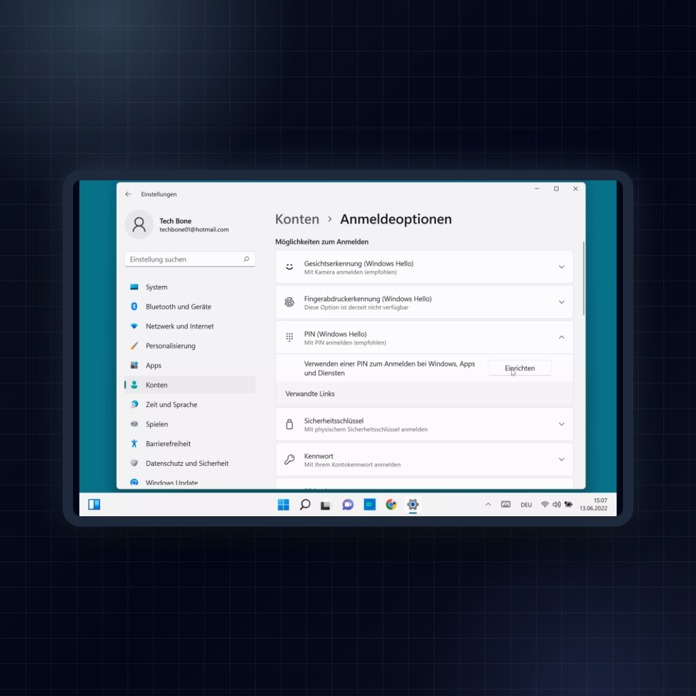Expand the Kennwort chevron
The width and height of the screenshot is (696, 696).
tap(561, 459)
